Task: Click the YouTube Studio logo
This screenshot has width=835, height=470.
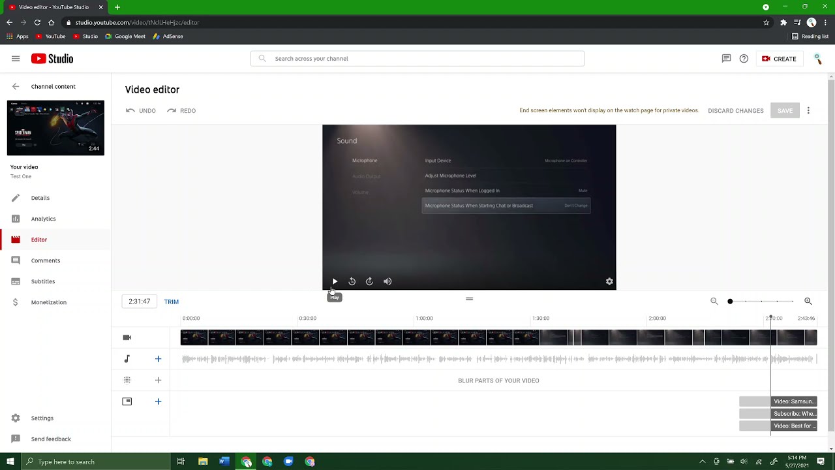Action: [x=52, y=59]
